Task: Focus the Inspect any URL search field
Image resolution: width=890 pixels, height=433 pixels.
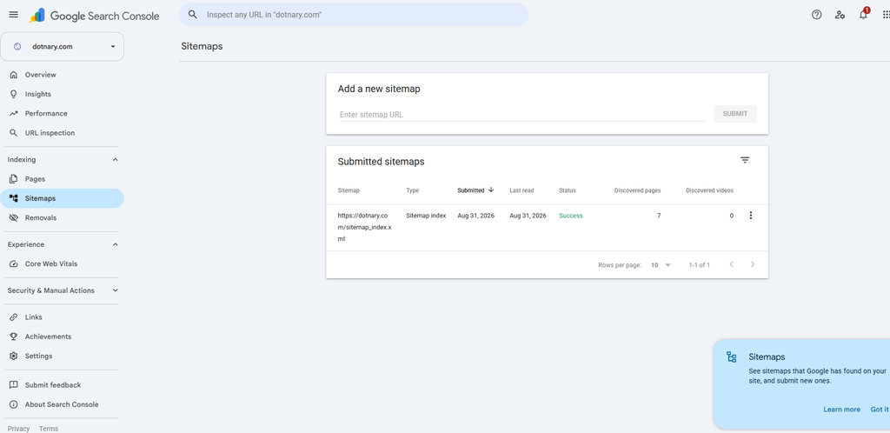Action: pyautogui.click(x=354, y=15)
